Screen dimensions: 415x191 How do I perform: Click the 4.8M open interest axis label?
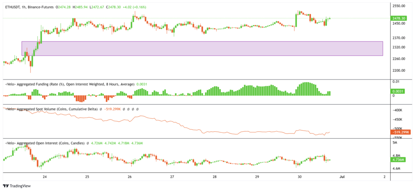[397, 155]
